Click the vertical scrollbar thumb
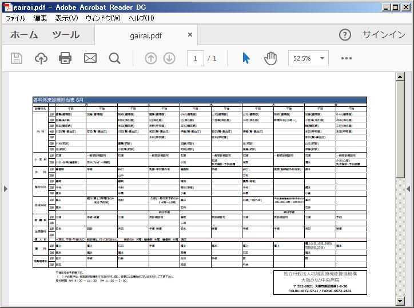 click(400, 129)
